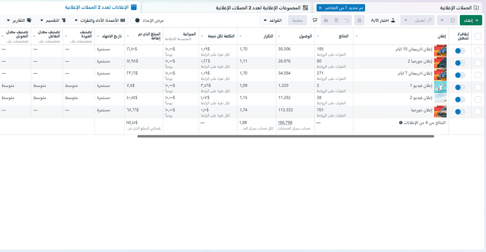Click thumbnail of إعلان فيديو 1
The image size is (486, 252).
click(440, 87)
